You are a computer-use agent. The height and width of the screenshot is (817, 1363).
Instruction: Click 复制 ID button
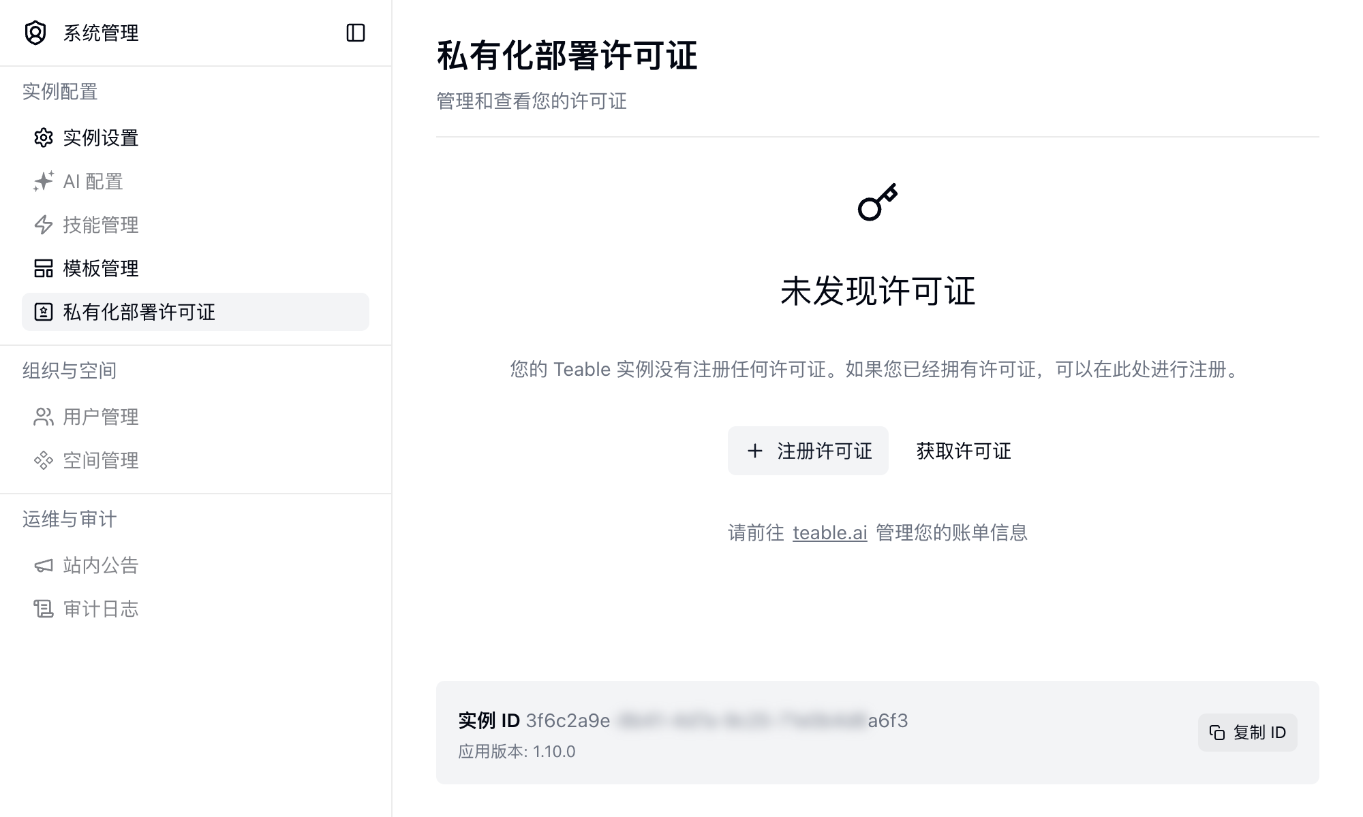pos(1247,733)
